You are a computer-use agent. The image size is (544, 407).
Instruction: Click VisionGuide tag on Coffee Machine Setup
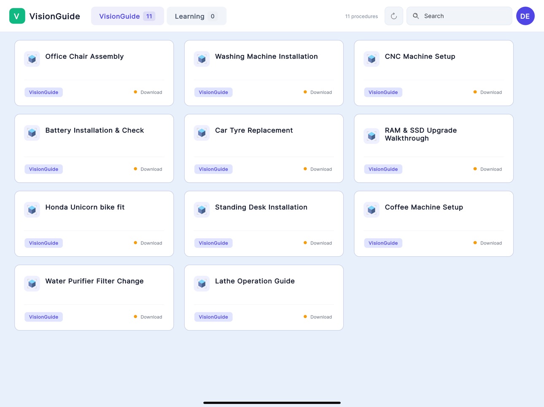(383, 243)
